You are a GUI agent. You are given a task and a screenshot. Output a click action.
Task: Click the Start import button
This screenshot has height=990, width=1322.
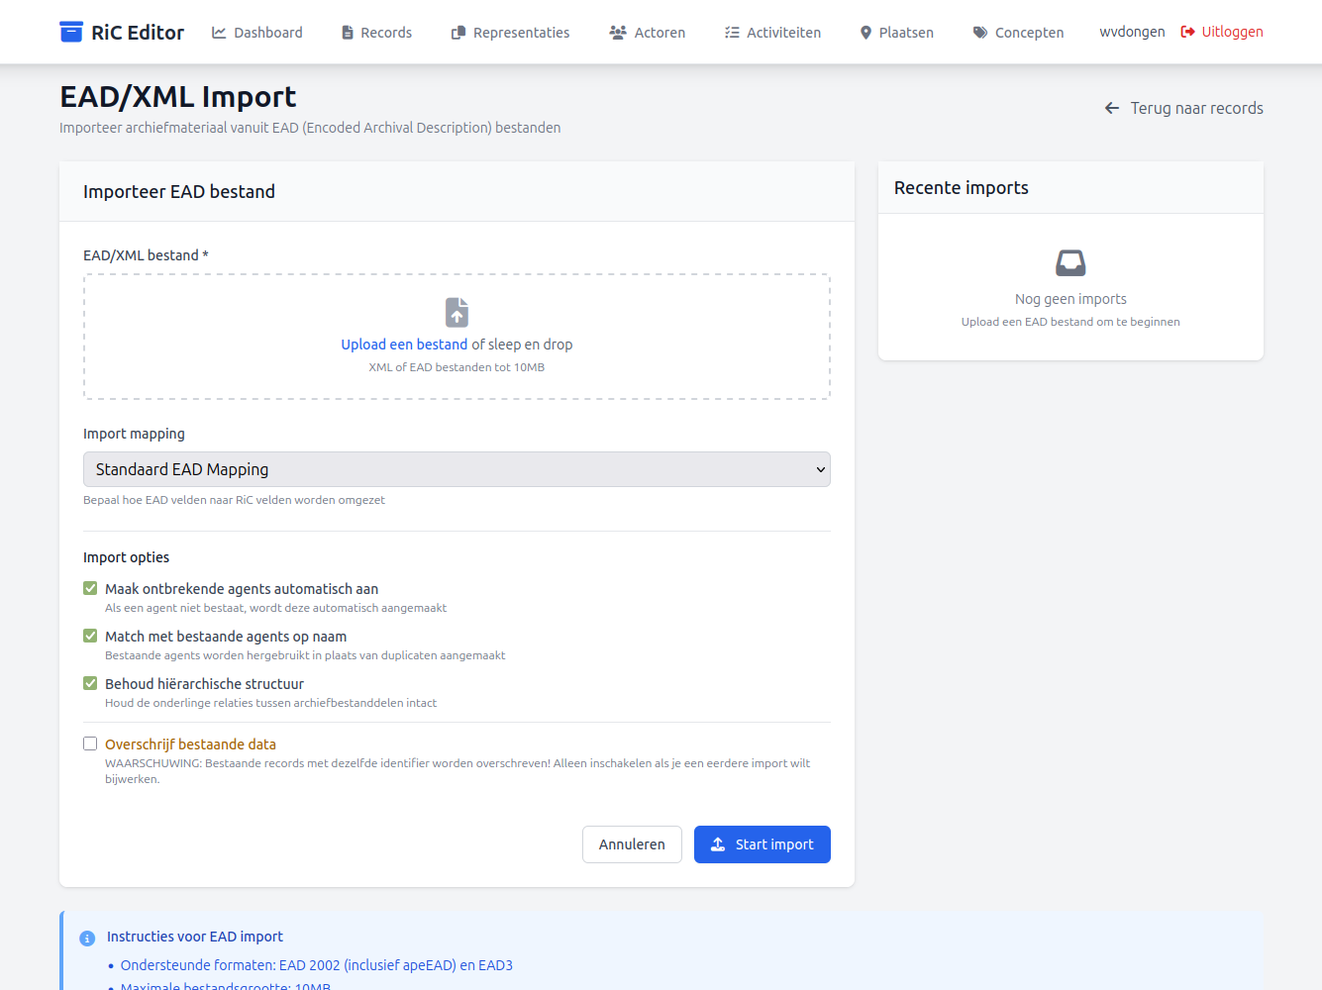click(x=763, y=844)
